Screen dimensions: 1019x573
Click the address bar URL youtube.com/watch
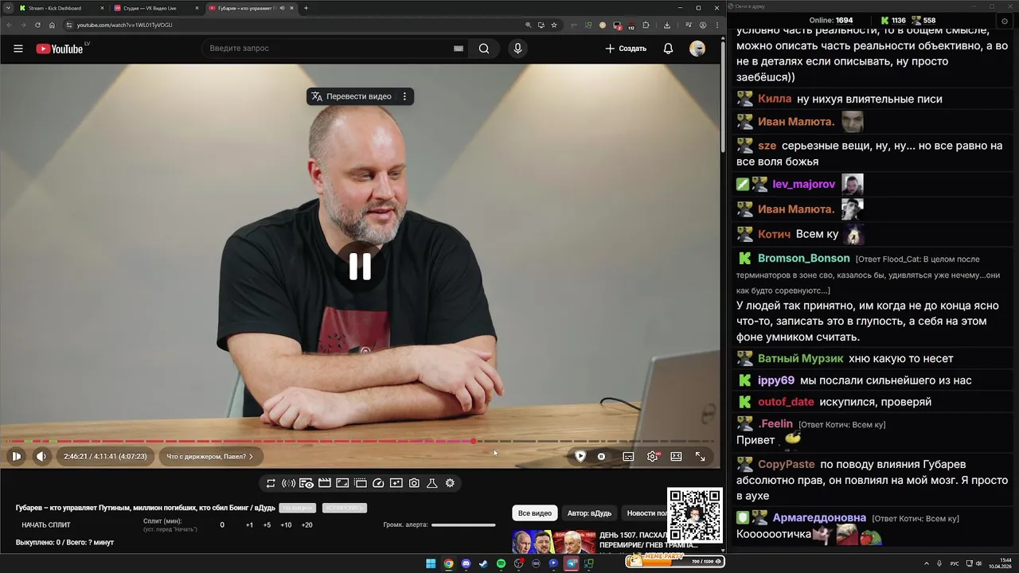(x=124, y=25)
